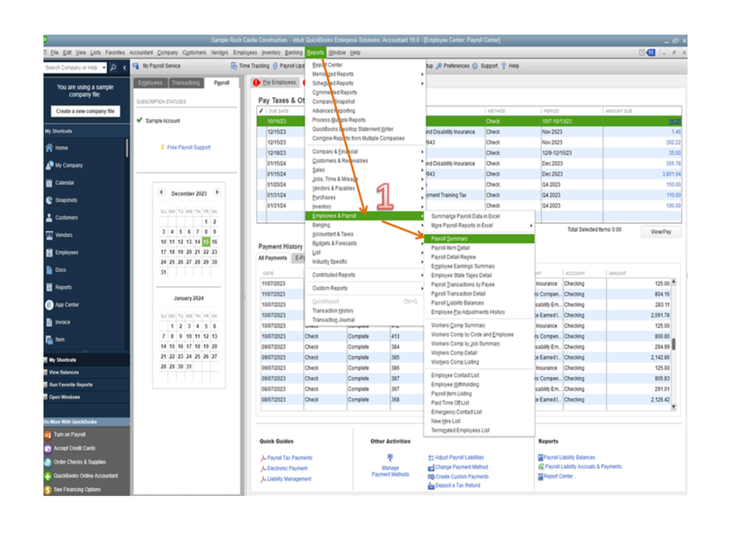Click the Pay Employees button
The image size is (731, 548).
pyautogui.click(x=276, y=83)
